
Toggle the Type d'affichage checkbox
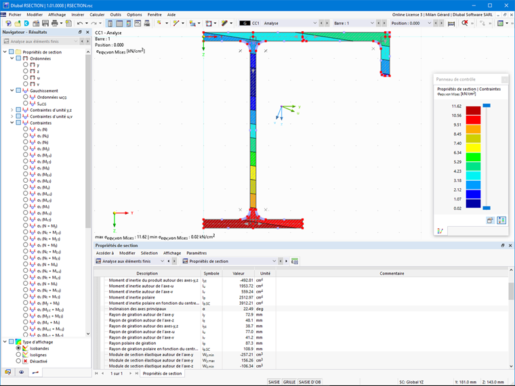pyautogui.click(x=12, y=342)
